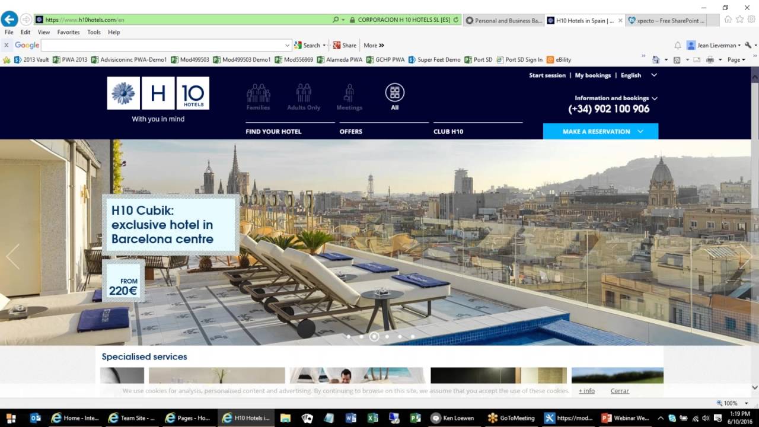Show next slide with right arrow
This screenshot has height=427, width=759.
coord(746,256)
